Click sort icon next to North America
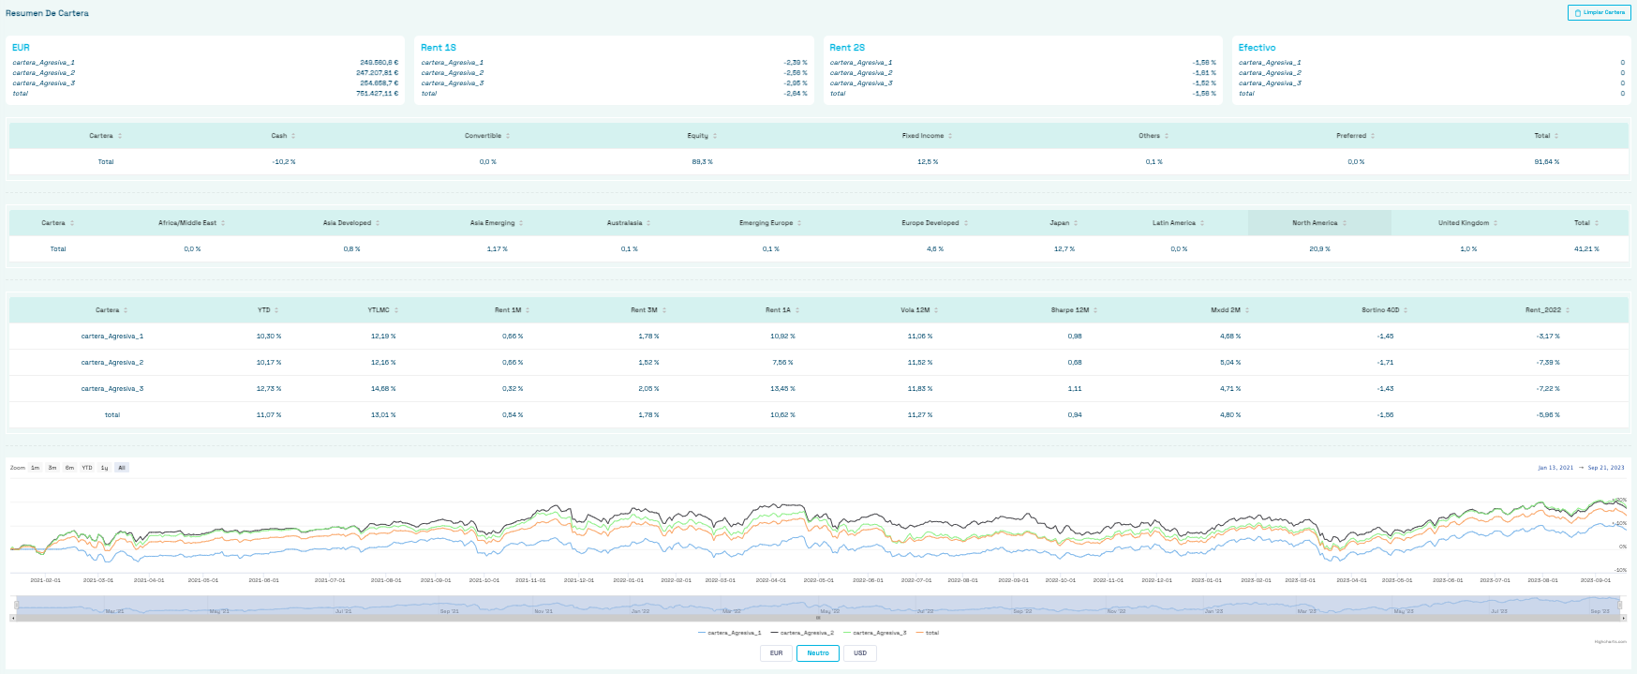Viewport: 1637px width, 674px height. [x=1345, y=223]
